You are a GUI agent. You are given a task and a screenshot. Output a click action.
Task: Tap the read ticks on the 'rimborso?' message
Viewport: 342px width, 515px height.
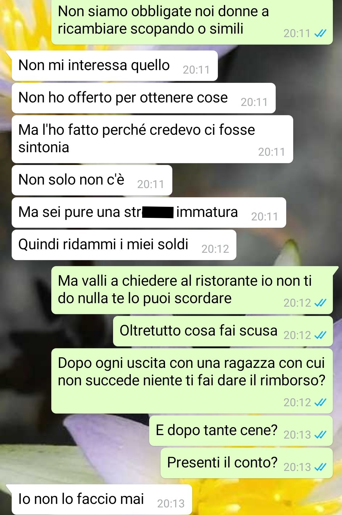click(x=320, y=402)
